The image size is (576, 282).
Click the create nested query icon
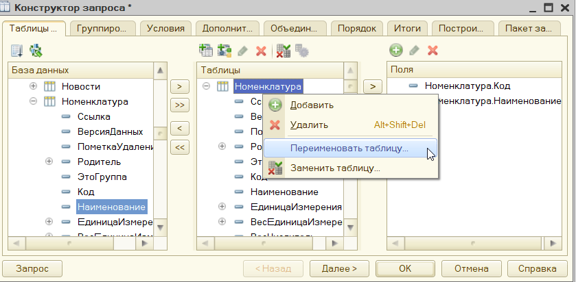point(206,51)
